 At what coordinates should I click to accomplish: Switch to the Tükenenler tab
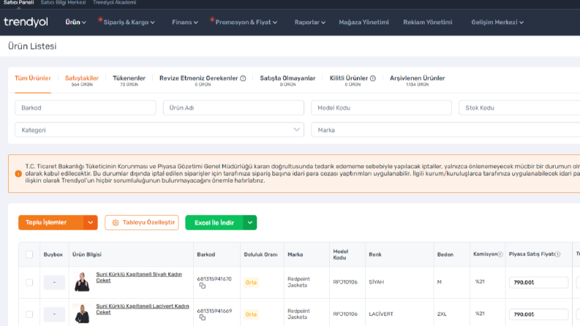[x=129, y=80]
